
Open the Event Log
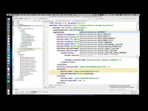[x=134, y=92]
